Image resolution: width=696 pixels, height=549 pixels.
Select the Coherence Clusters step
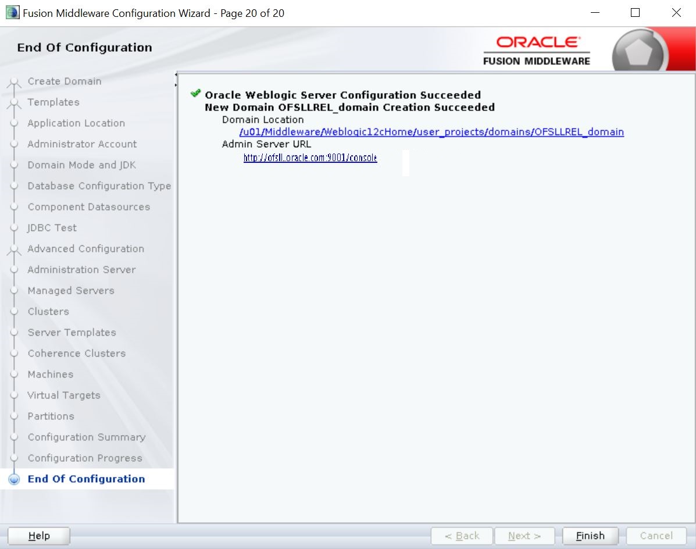76,353
